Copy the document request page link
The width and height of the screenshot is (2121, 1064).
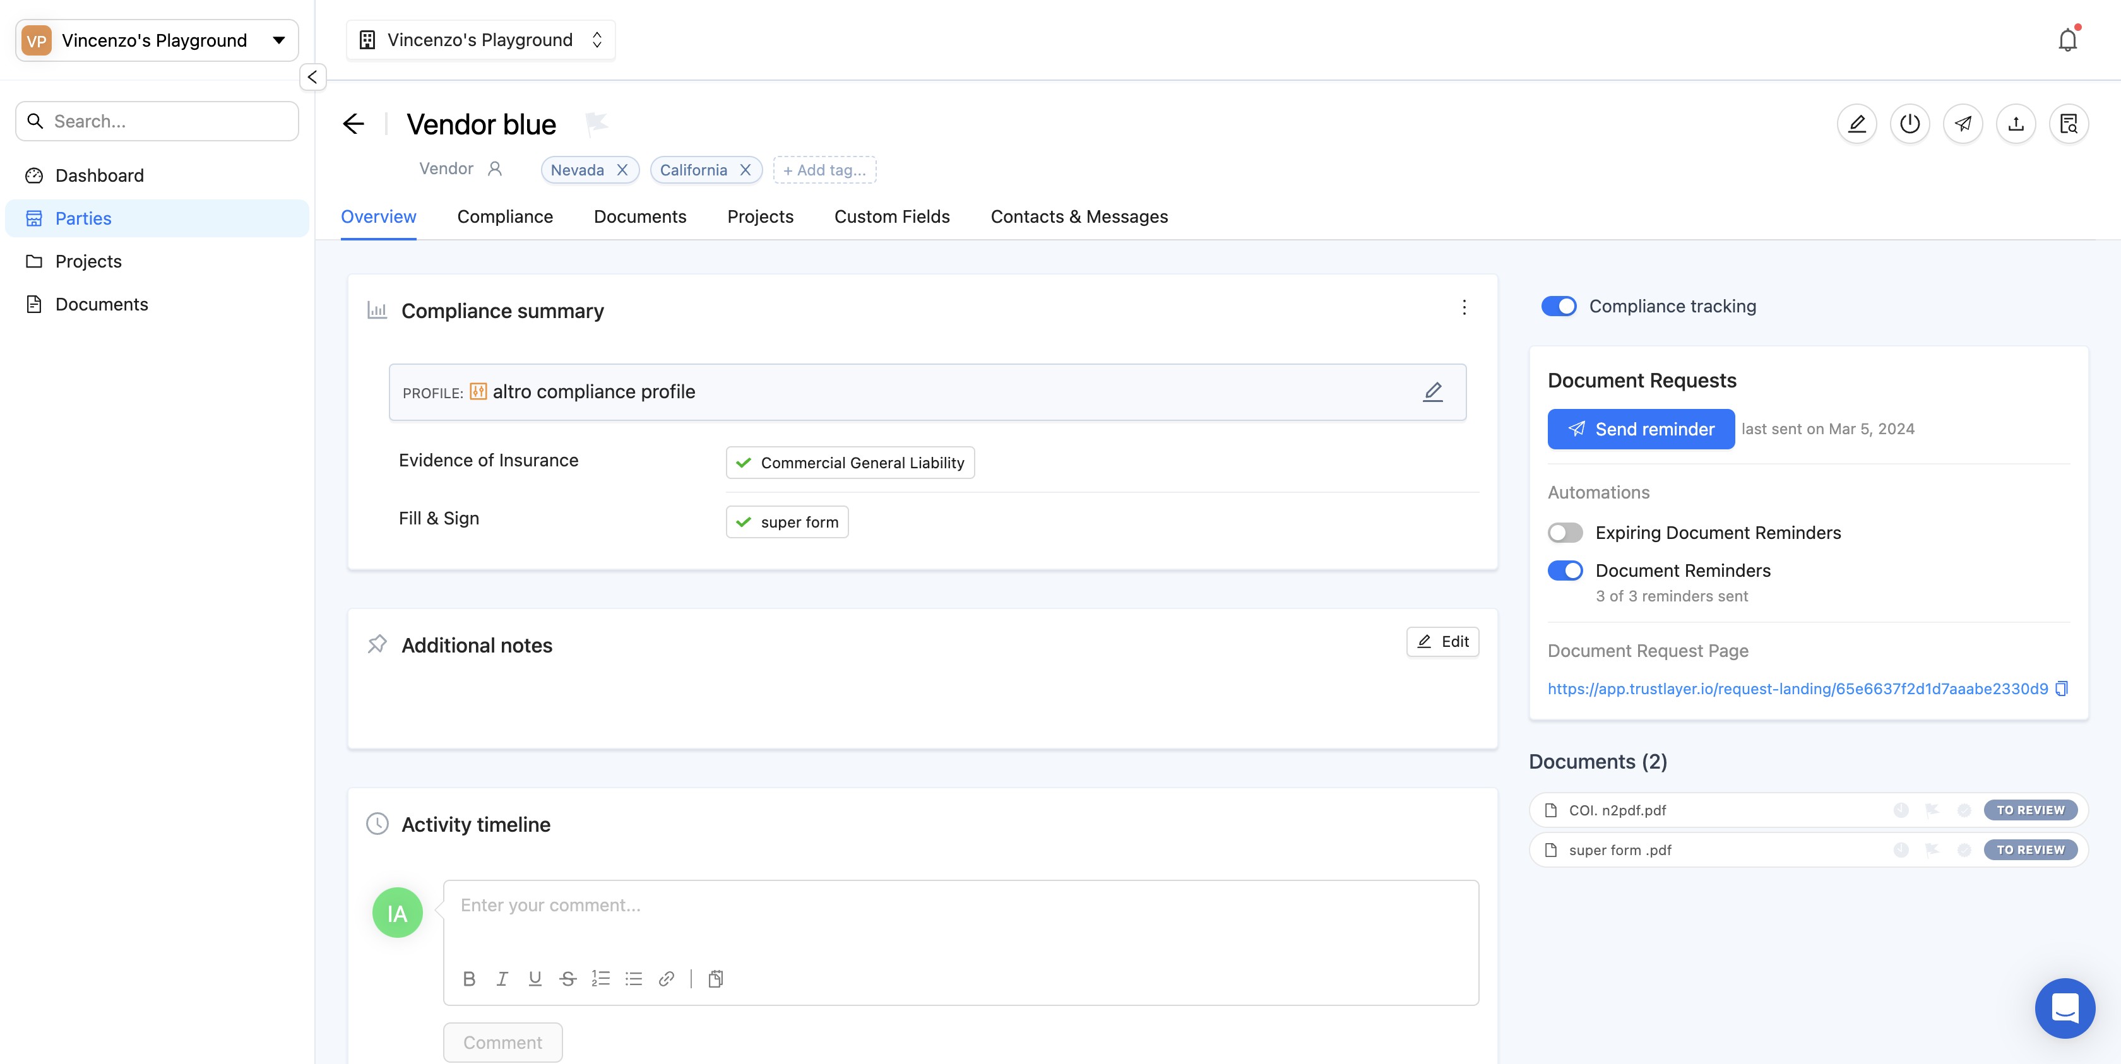pos(2062,689)
